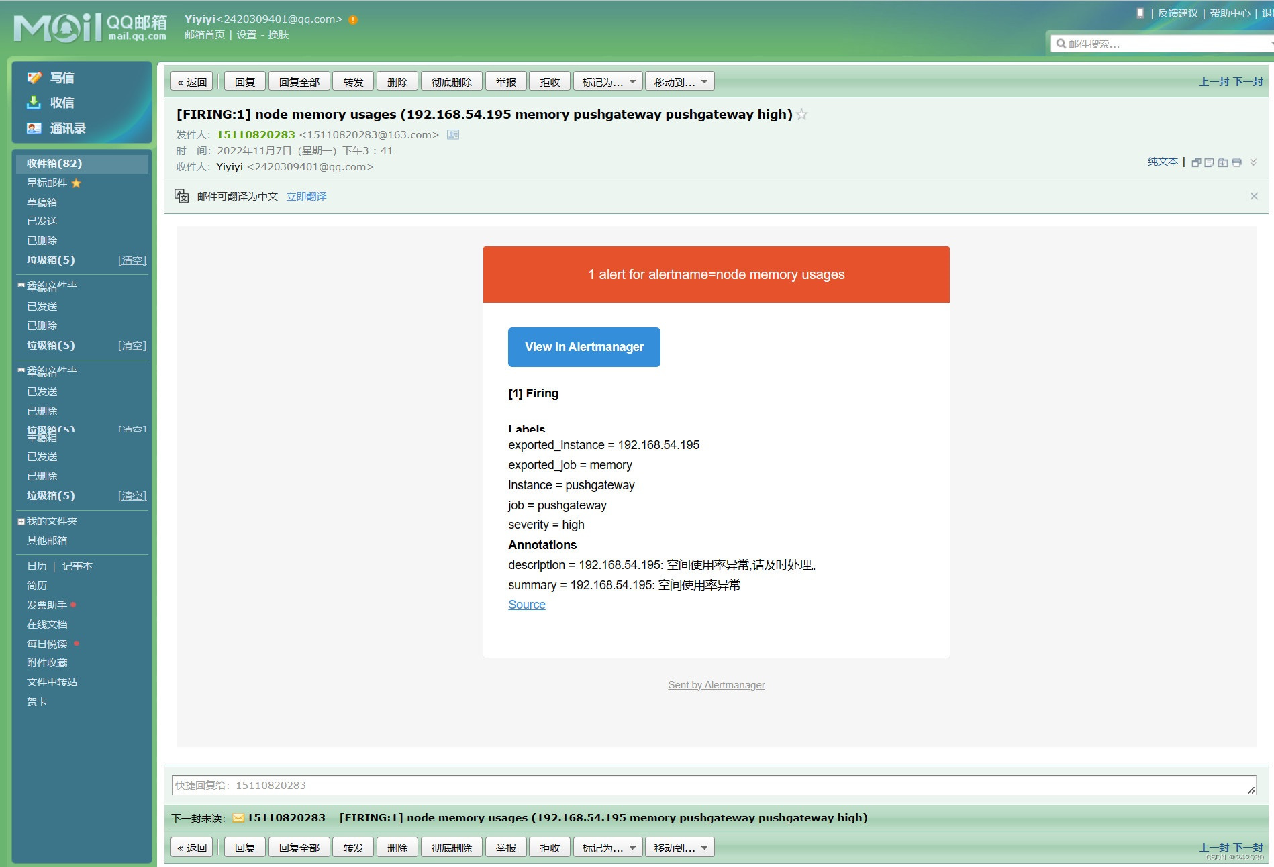Click the blue View In Alertmanager button
This screenshot has height=867, width=1274.
584,347
